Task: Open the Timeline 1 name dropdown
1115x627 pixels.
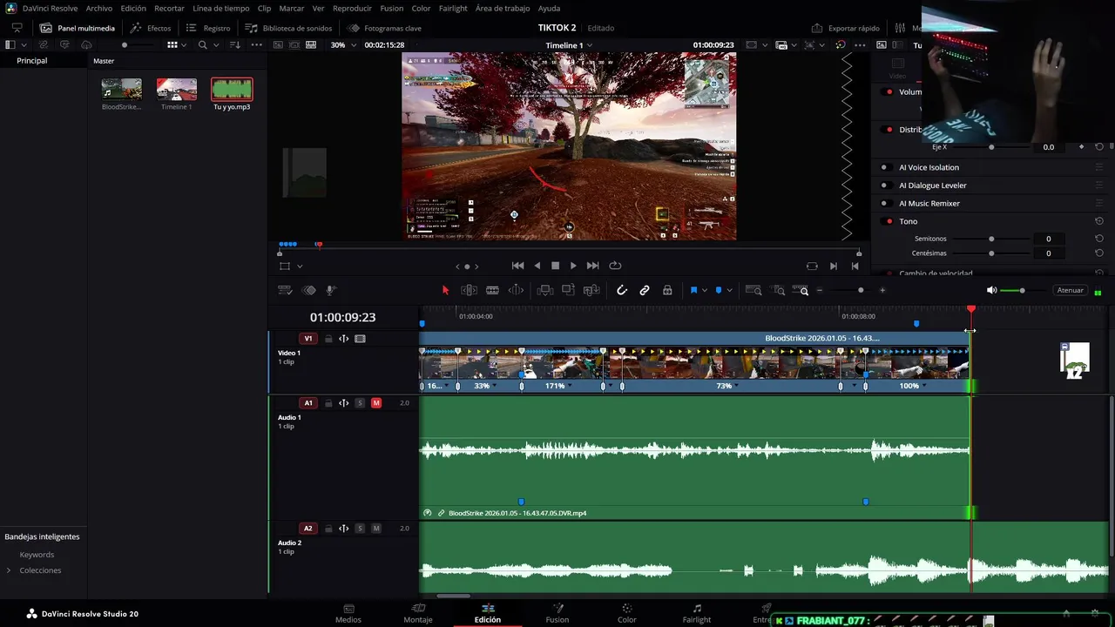Action: tap(569, 44)
